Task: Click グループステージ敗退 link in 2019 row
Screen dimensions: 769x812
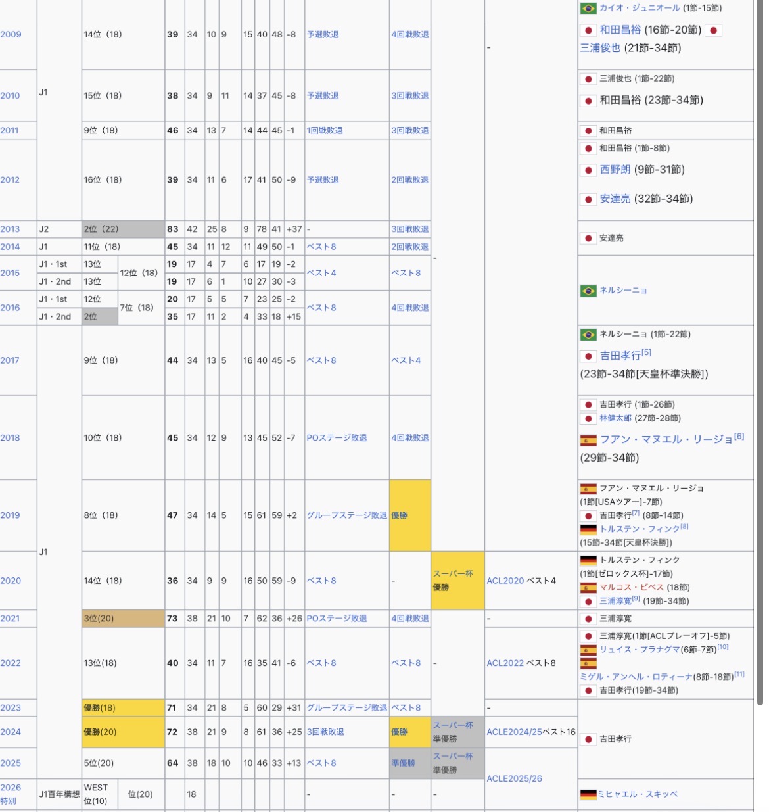Action: [346, 515]
